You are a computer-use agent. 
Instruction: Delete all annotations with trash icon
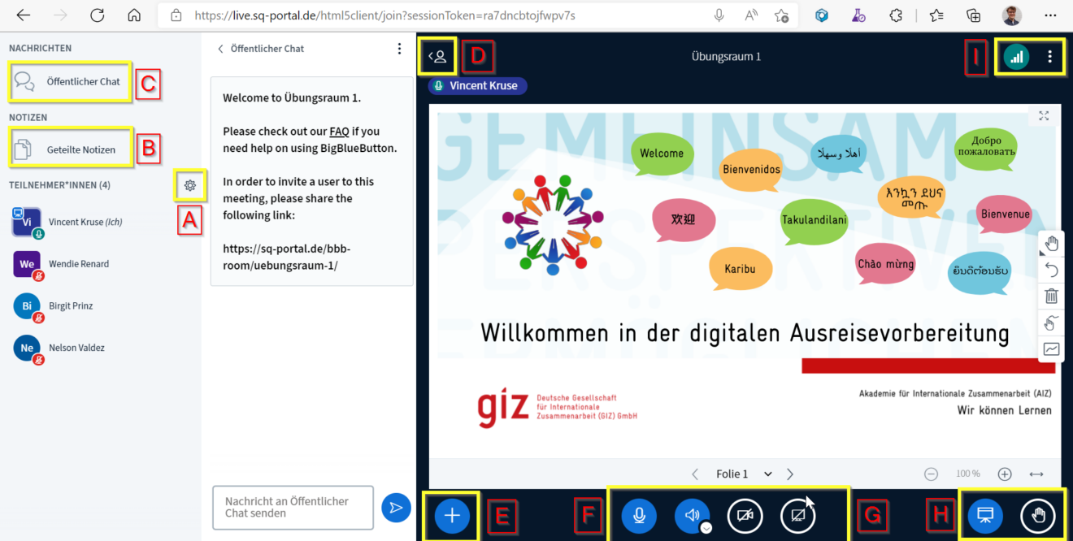click(x=1051, y=296)
